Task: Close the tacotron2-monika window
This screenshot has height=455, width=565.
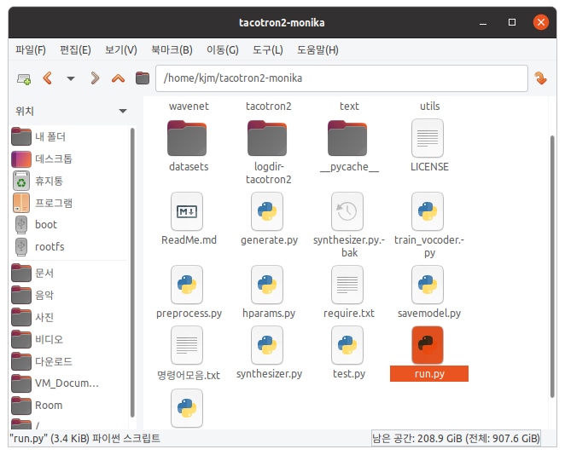Action: tap(540, 22)
